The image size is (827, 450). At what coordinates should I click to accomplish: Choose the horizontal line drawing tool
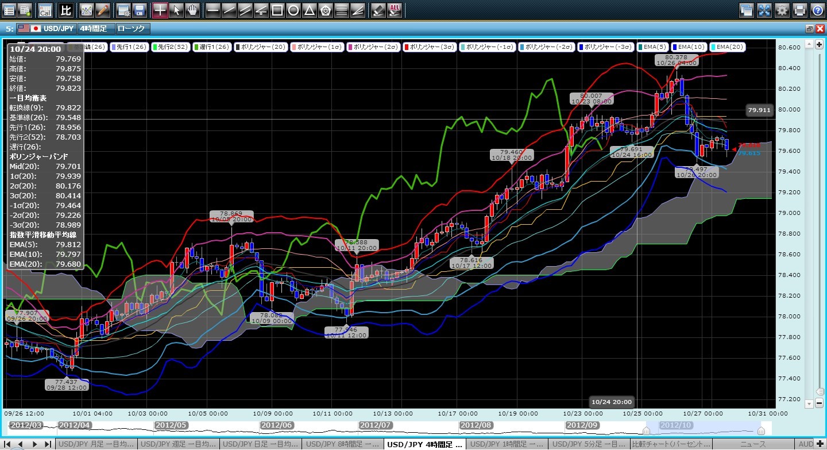pos(212,10)
